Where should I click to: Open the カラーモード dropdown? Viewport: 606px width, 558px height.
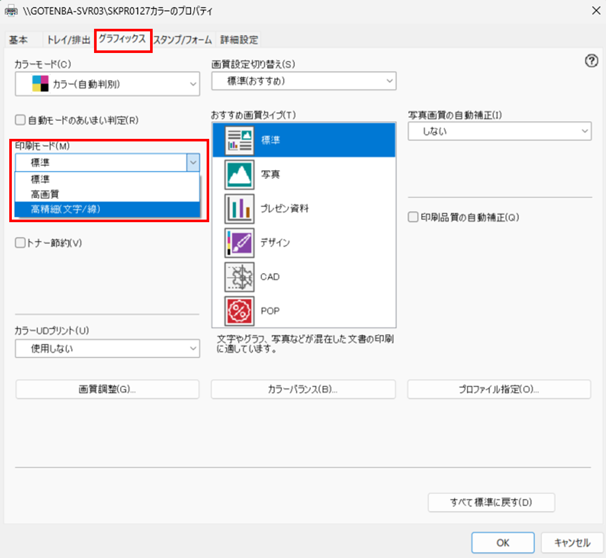coord(107,84)
